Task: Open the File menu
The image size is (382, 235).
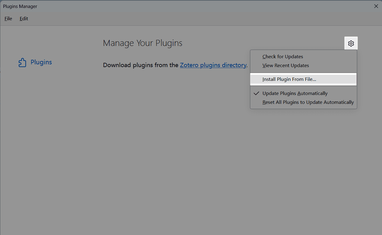Action: click(8, 19)
